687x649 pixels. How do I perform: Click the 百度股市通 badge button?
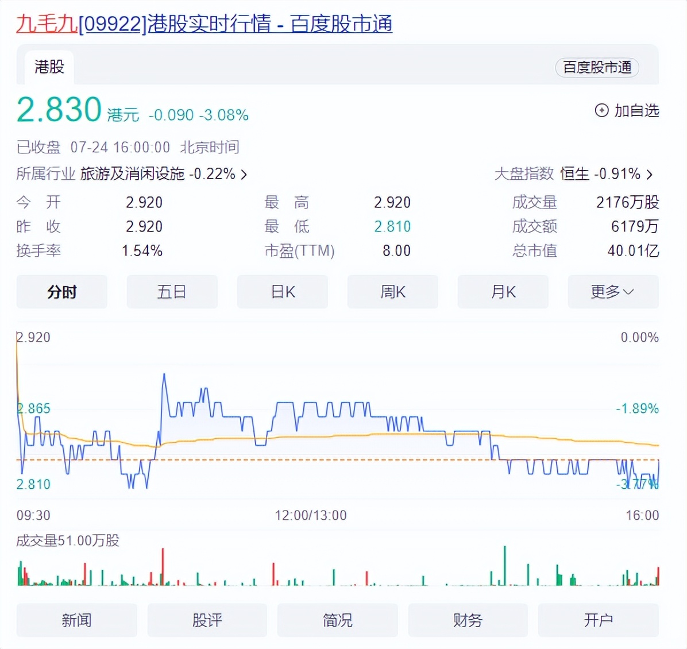[597, 67]
